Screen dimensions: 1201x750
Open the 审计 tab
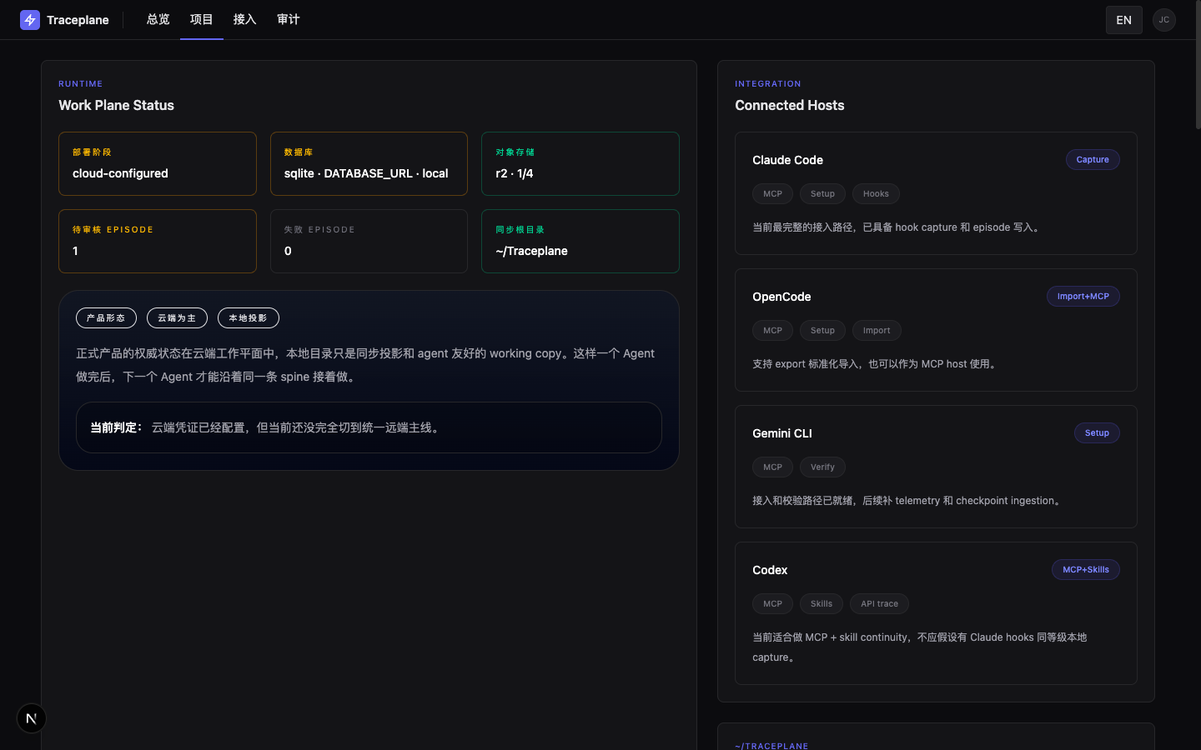288,19
